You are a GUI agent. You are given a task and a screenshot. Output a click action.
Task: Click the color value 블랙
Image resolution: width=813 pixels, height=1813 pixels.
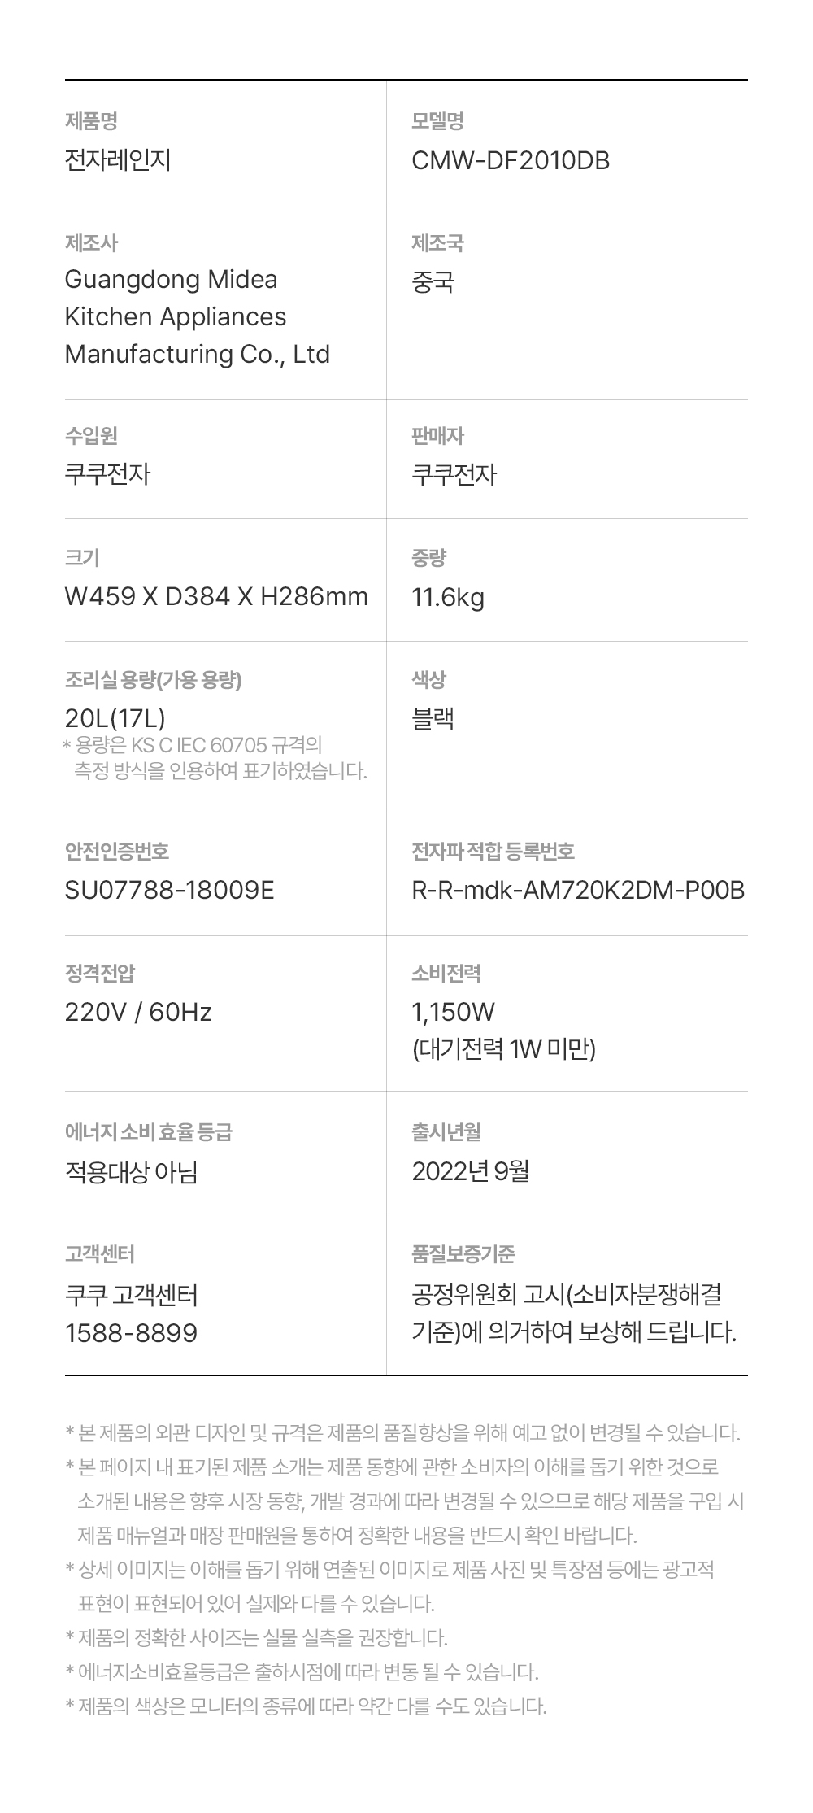click(433, 718)
